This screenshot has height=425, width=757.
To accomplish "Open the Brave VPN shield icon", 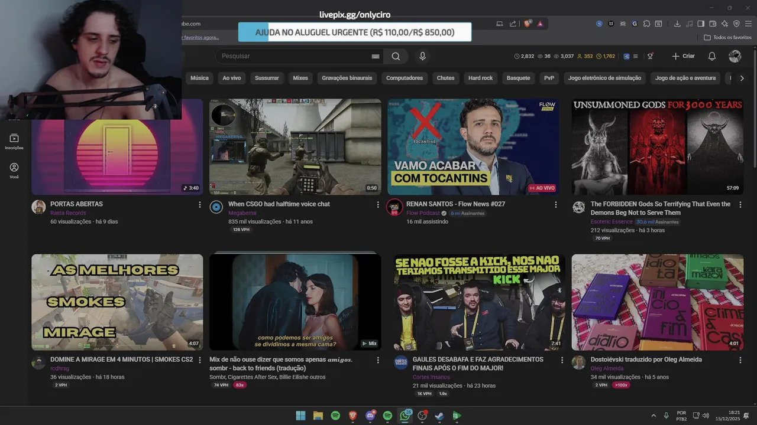I will [x=736, y=24].
